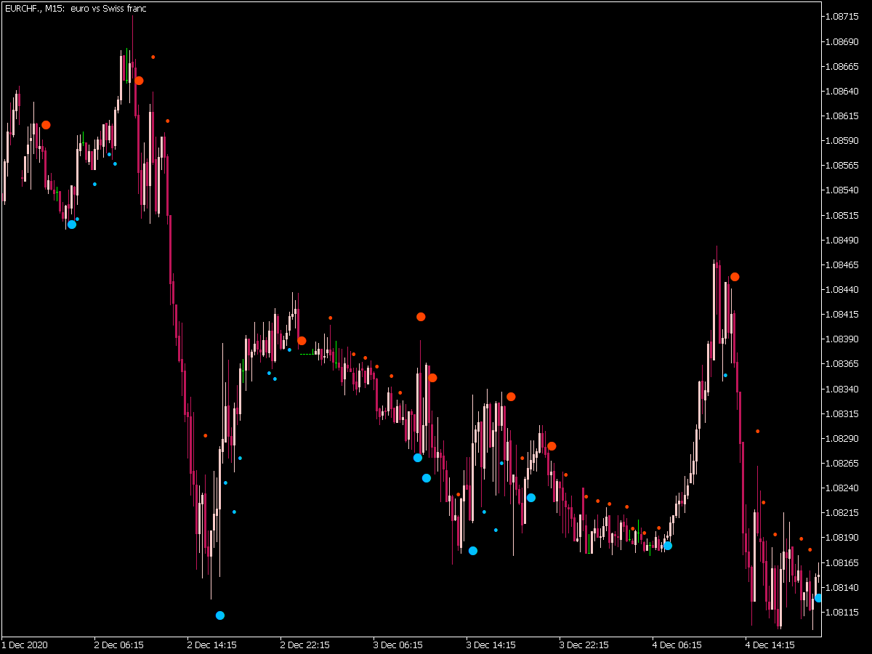Select the 1.08265 price scale value
The width and height of the screenshot is (872, 654).
tap(843, 463)
